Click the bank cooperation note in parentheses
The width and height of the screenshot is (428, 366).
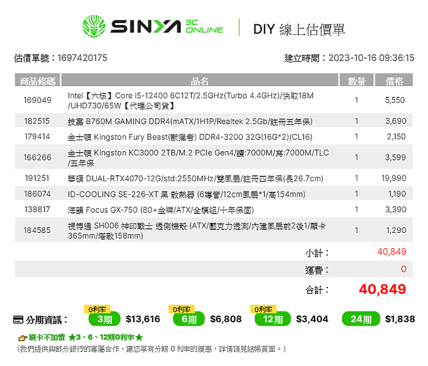(151, 349)
